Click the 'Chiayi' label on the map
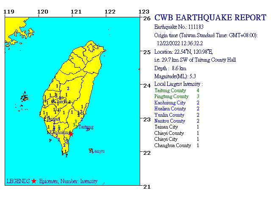271x203 pixels. (x=60, y=101)
